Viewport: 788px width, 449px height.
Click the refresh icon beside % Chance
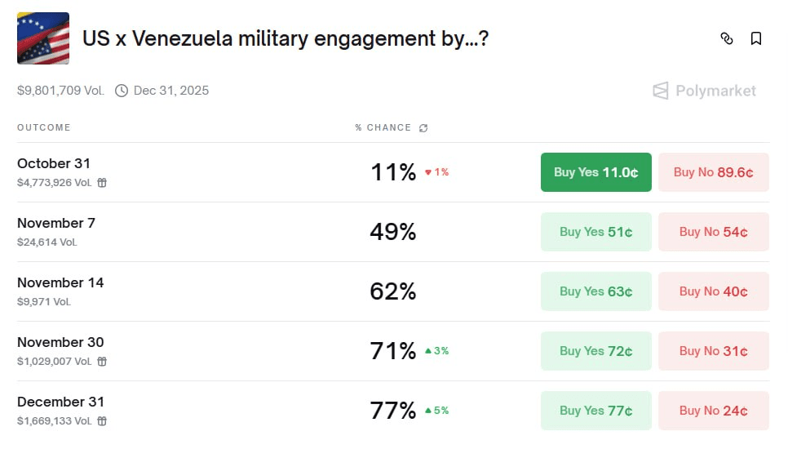click(423, 128)
